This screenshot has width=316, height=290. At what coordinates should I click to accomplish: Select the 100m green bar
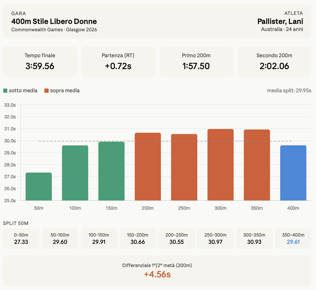point(75,173)
